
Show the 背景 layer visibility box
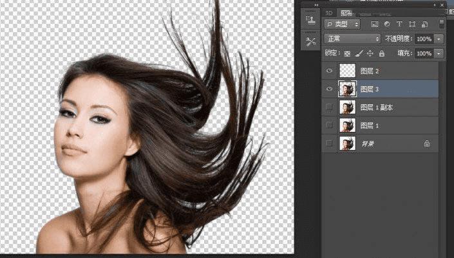click(329, 143)
